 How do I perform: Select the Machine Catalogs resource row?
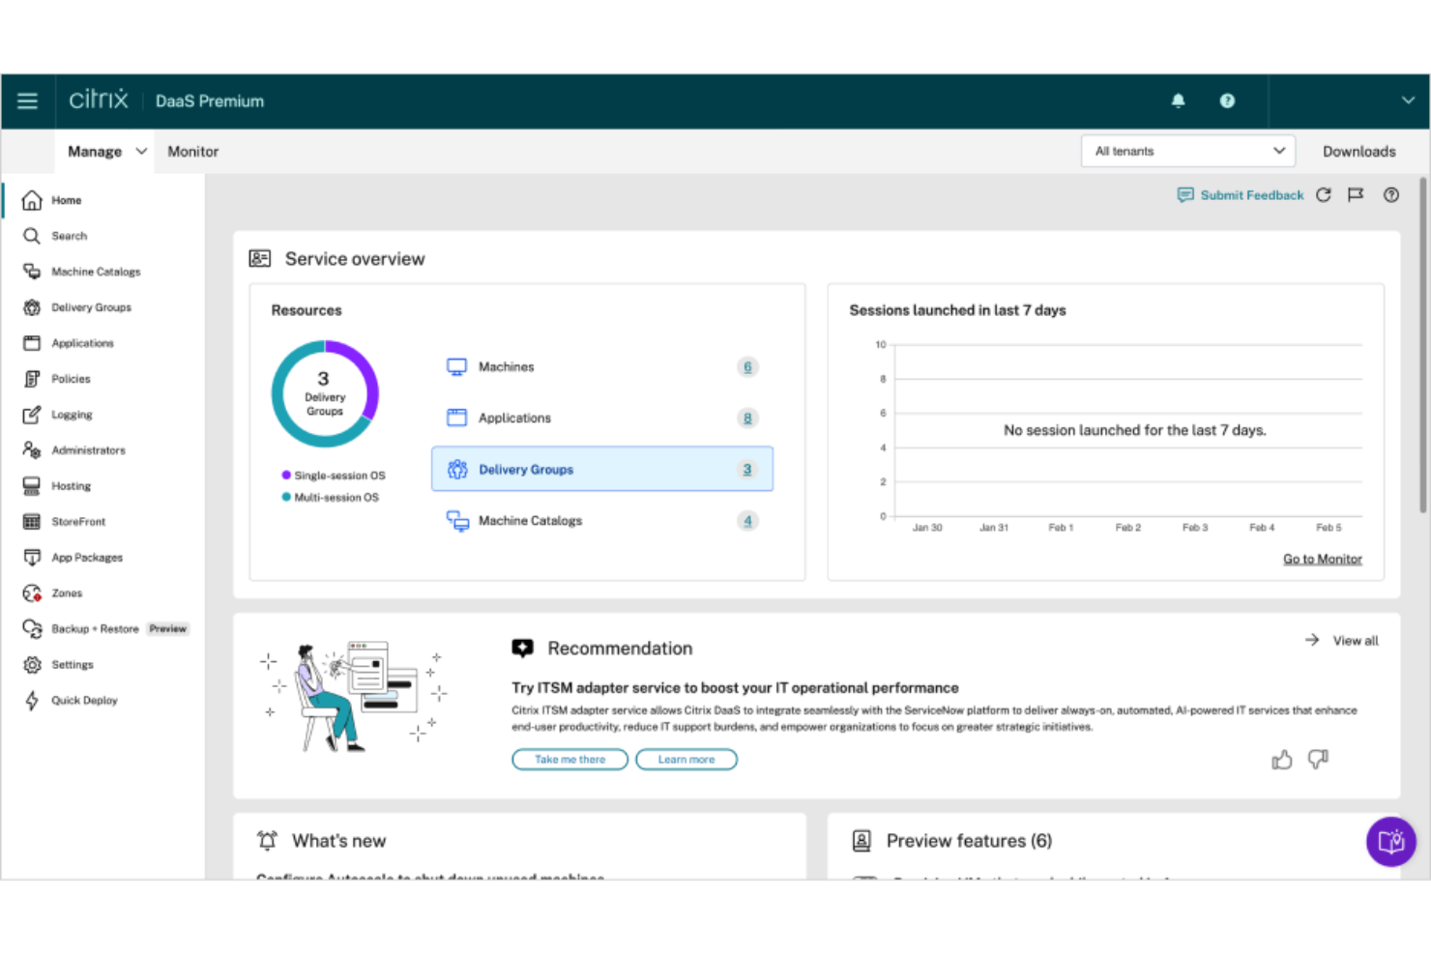pyautogui.click(x=601, y=521)
